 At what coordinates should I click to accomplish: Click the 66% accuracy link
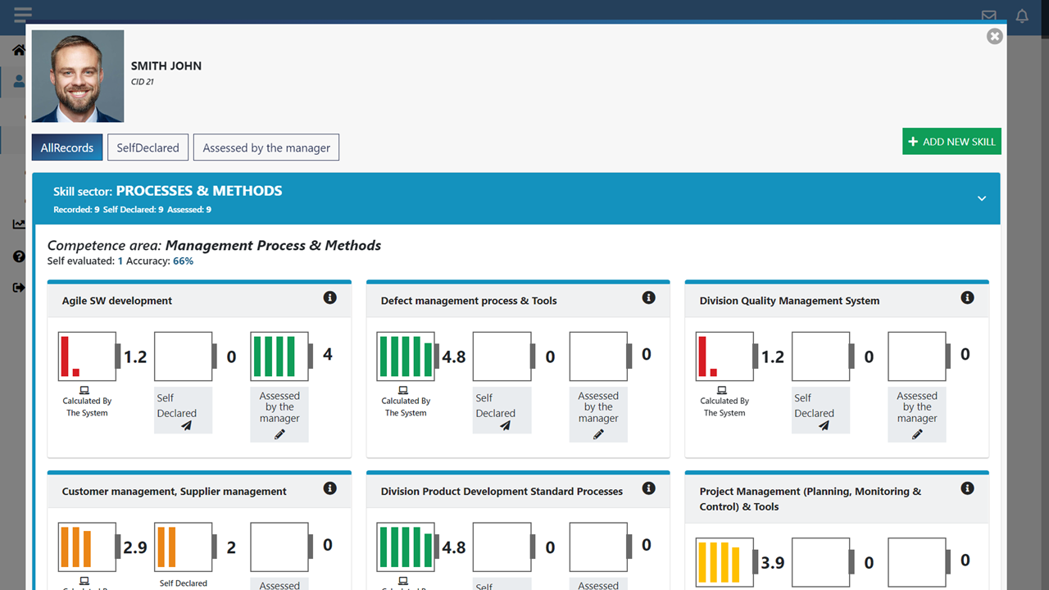183,261
